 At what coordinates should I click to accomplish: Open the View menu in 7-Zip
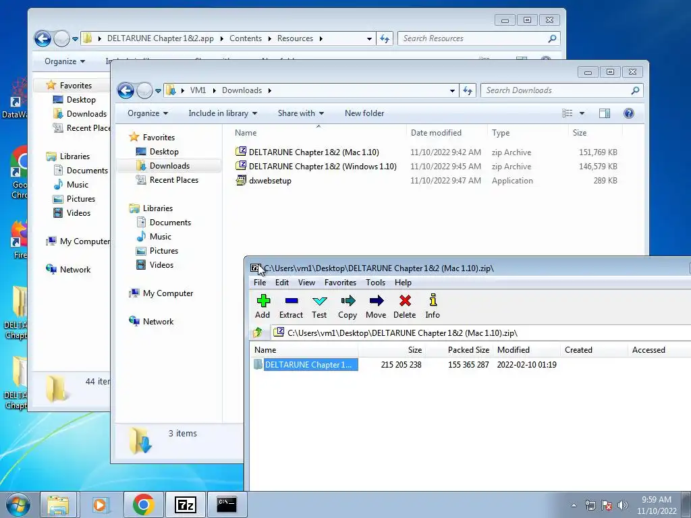pyautogui.click(x=306, y=283)
